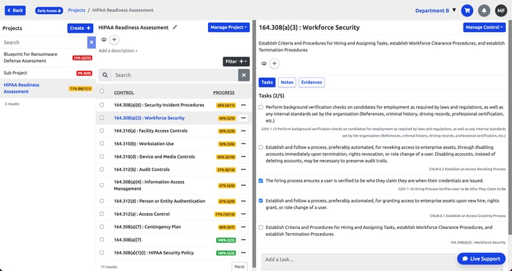Switch to the Notes tab

click(x=287, y=82)
